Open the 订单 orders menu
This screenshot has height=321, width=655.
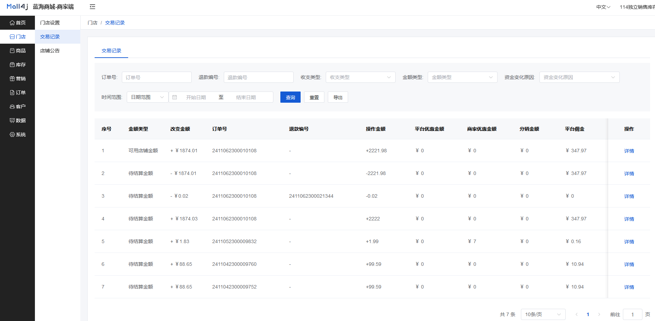pos(17,93)
